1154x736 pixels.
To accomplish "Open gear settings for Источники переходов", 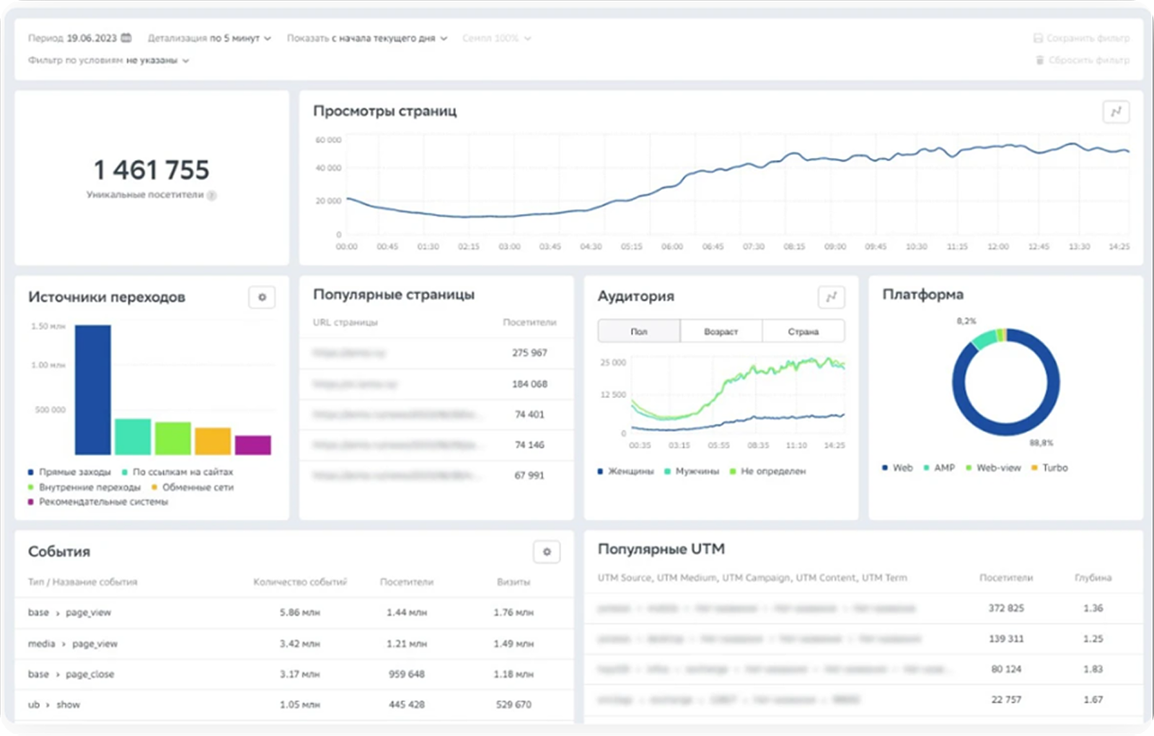I will pos(262,297).
